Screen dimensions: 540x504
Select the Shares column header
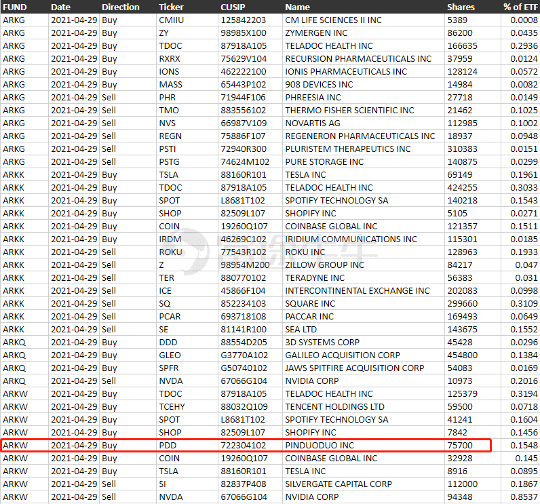[461, 7]
